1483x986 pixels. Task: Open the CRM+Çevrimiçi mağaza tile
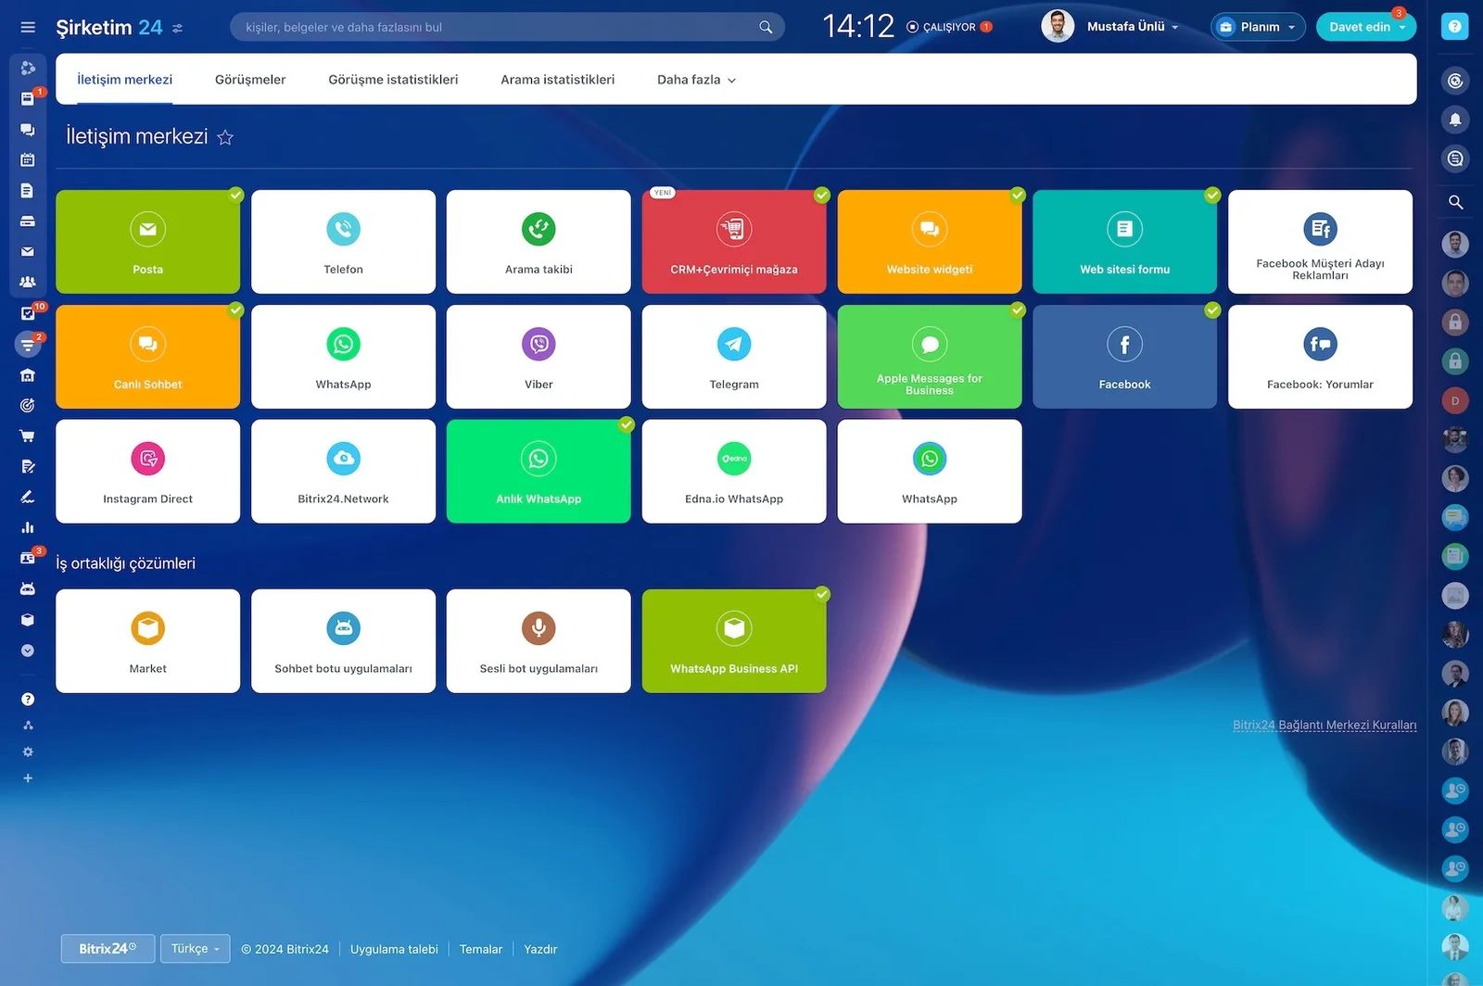click(x=734, y=242)
